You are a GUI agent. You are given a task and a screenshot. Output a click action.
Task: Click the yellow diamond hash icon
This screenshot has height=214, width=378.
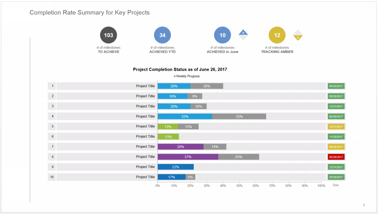point(298,37)
